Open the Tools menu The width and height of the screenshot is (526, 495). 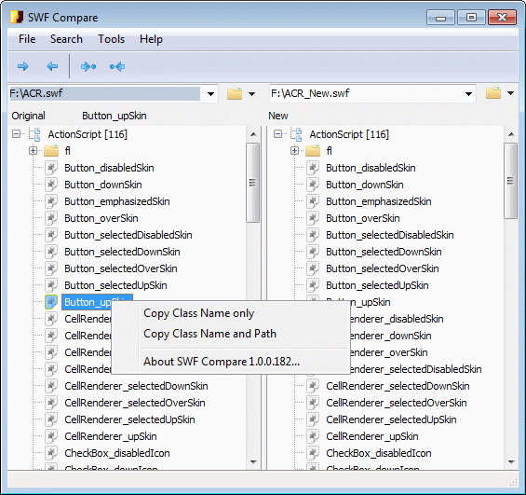pyautogui.click(x=111, y=39)
